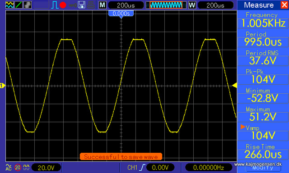Screen dimensions: 289x173
Task: Click the dual waveform channel icon
Action: (9, 5)
